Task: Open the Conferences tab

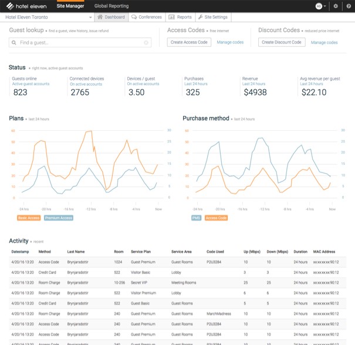Action: (147, 17)
